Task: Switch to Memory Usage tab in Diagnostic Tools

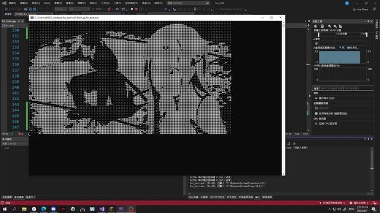Action: click(x=335, y=88)
